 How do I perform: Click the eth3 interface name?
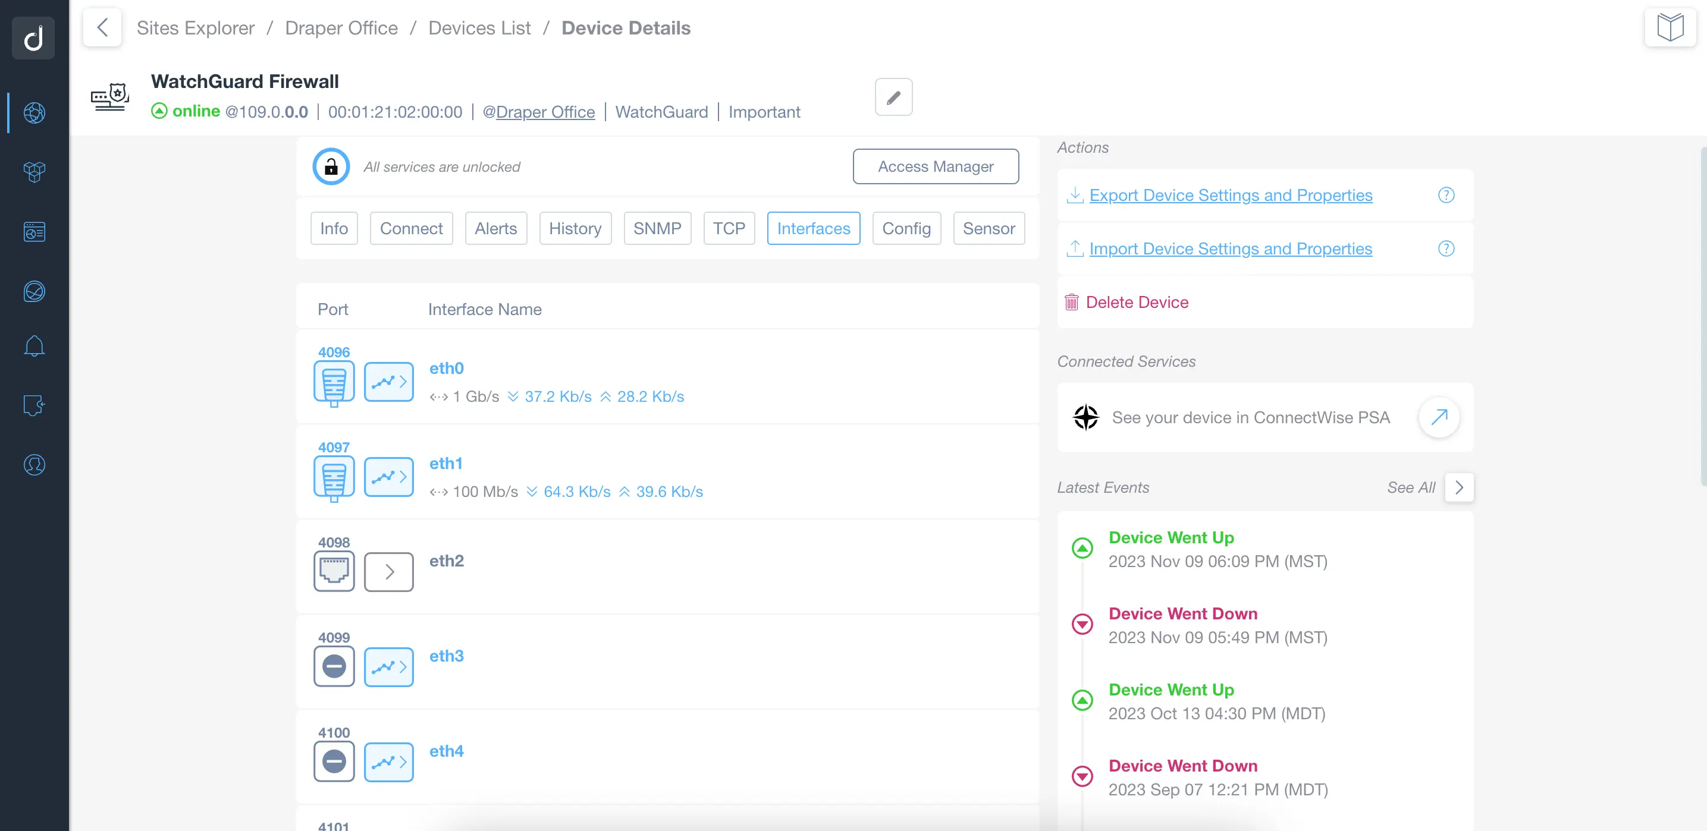coord(447,656)
